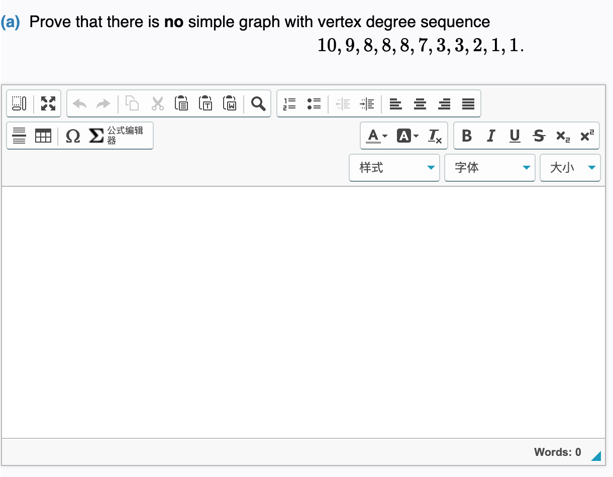
Task: Align text to the left
Action: pyautogui.click(x=396, y=104)
